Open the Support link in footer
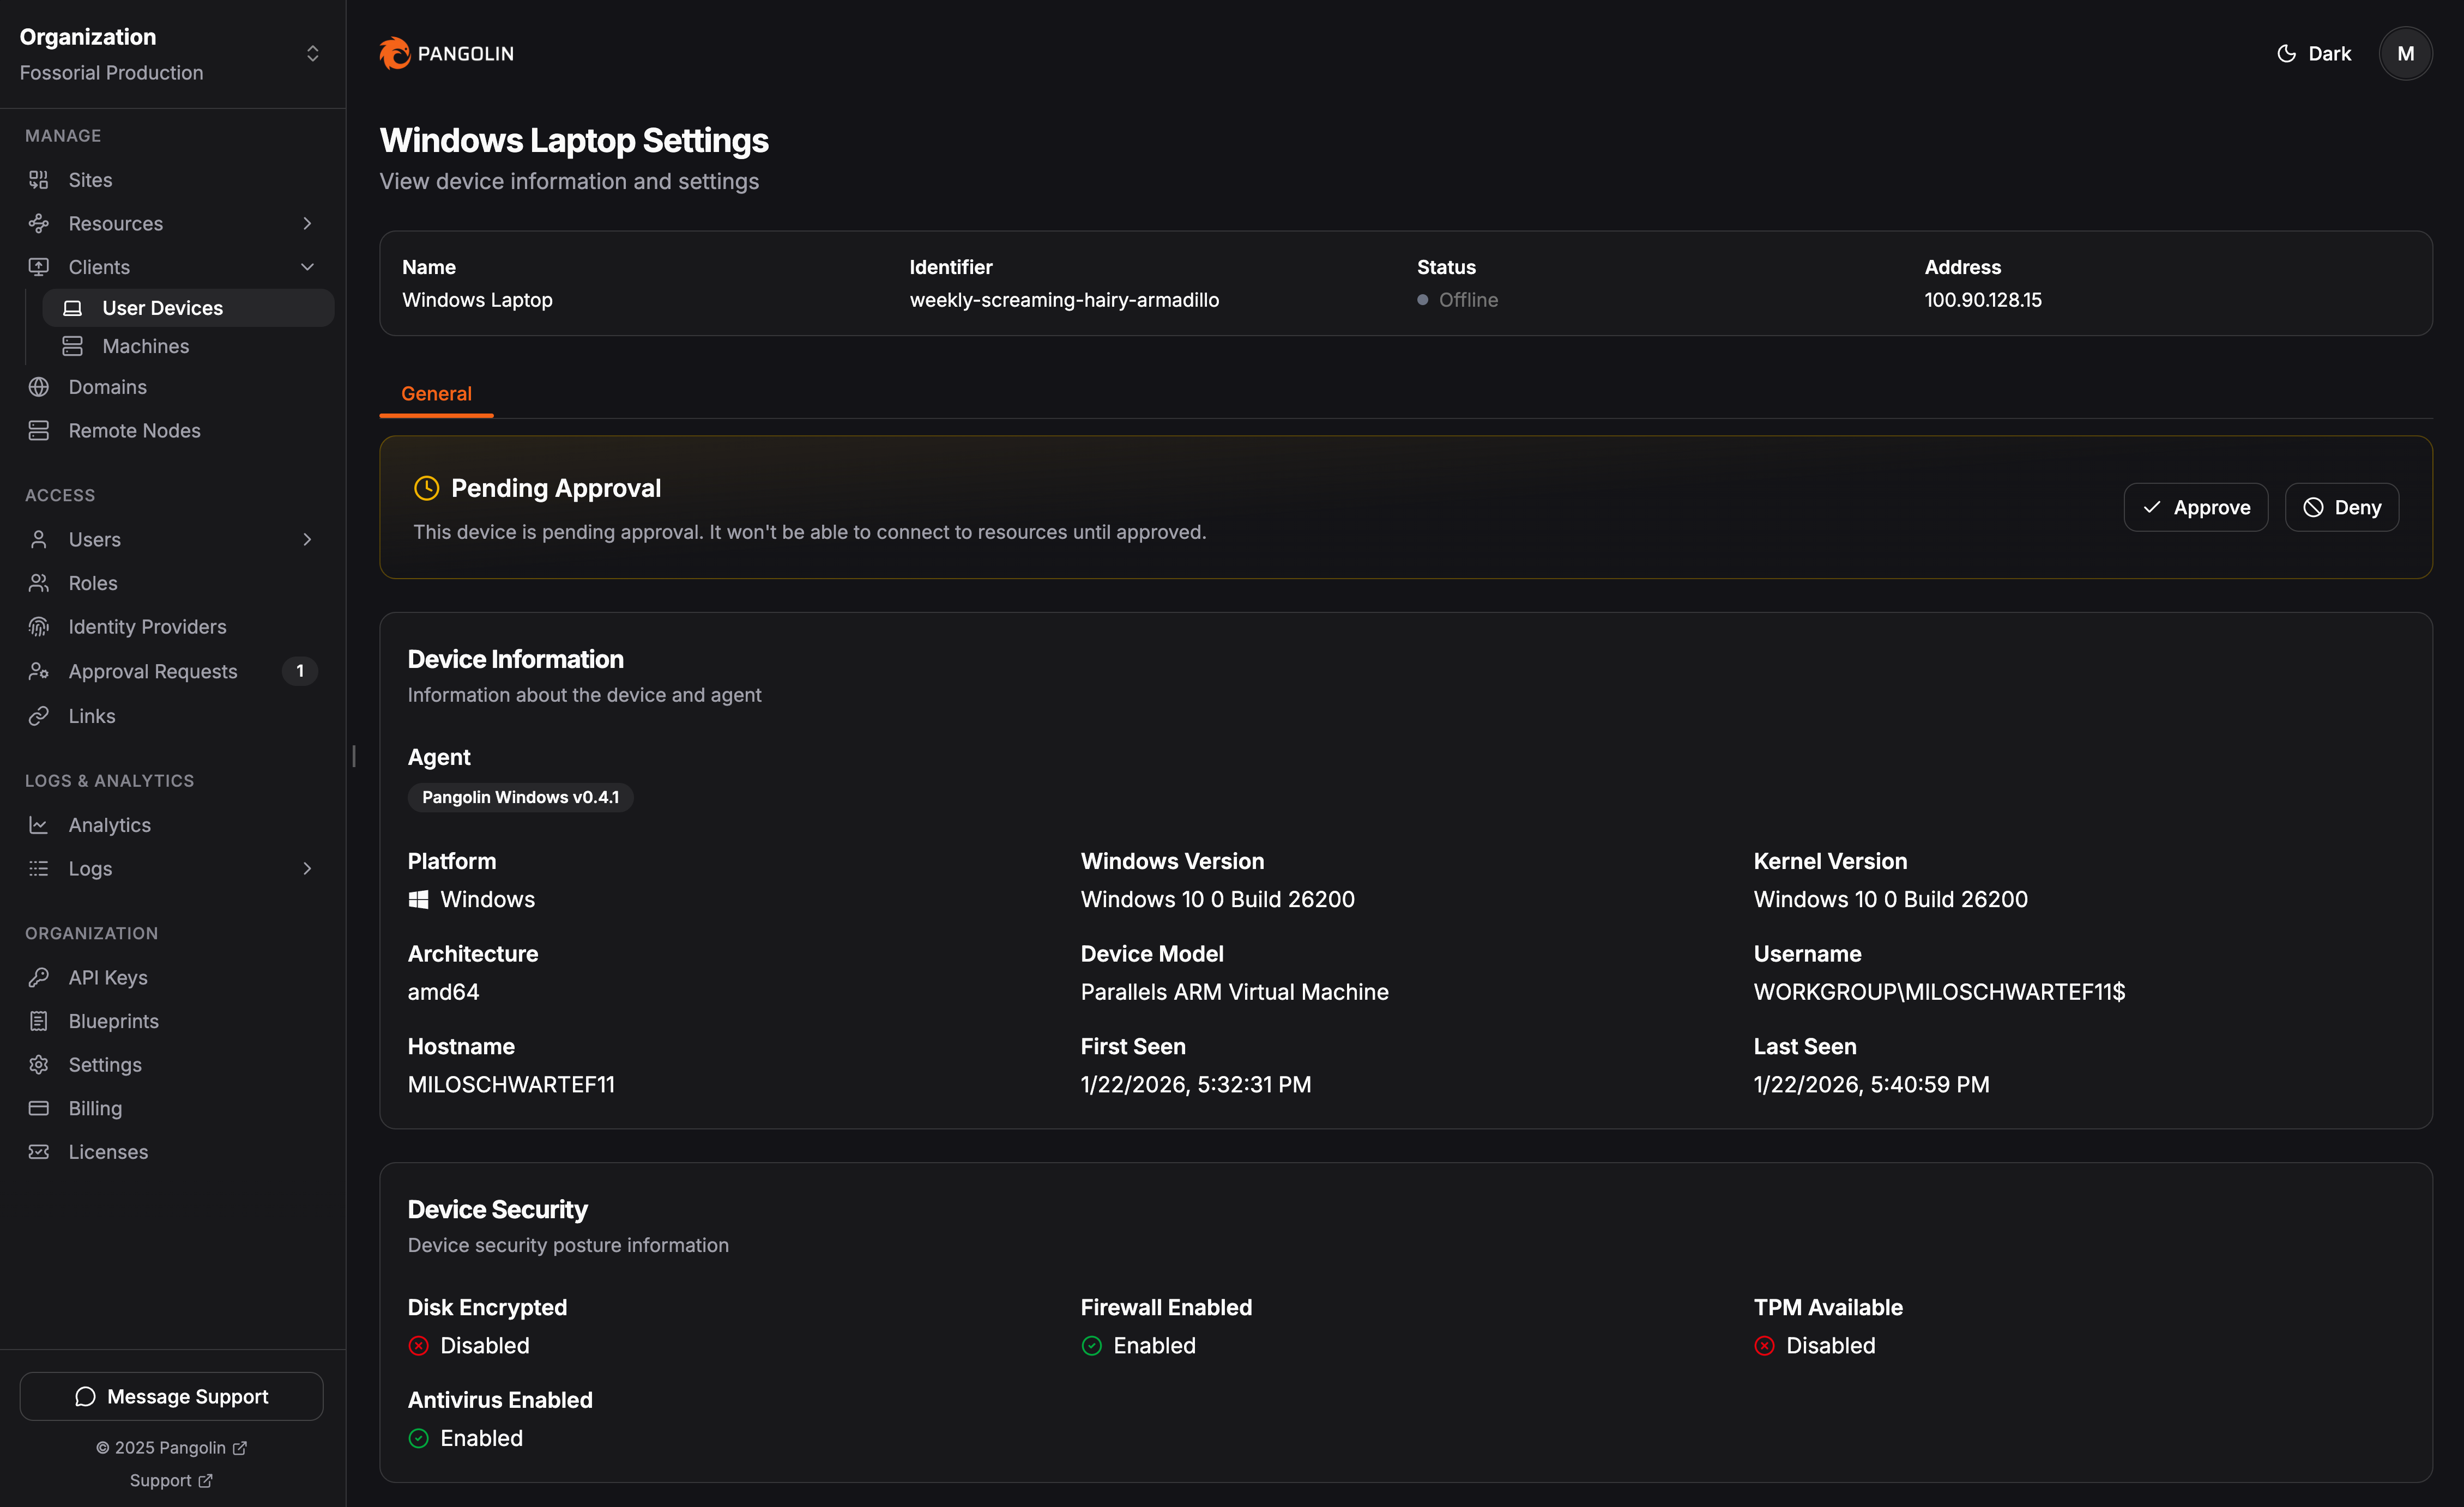Screen dimensions: 2464x1507 click(170, 1480)
